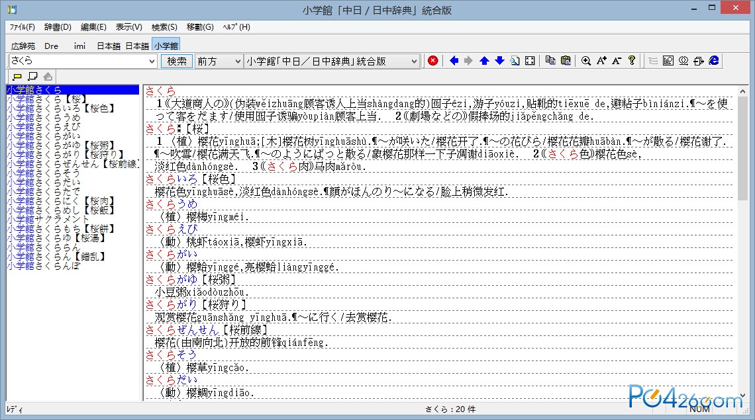Open the ヘルプ(H) menu

pos(236,27)
